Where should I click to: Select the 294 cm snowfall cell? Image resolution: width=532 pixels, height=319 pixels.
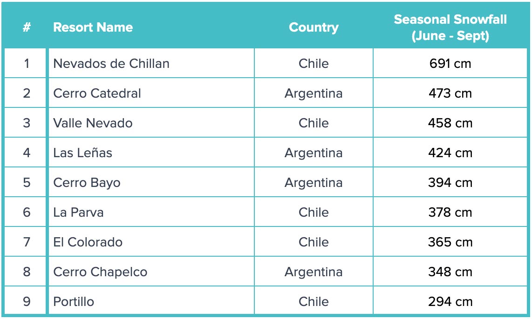450,301
